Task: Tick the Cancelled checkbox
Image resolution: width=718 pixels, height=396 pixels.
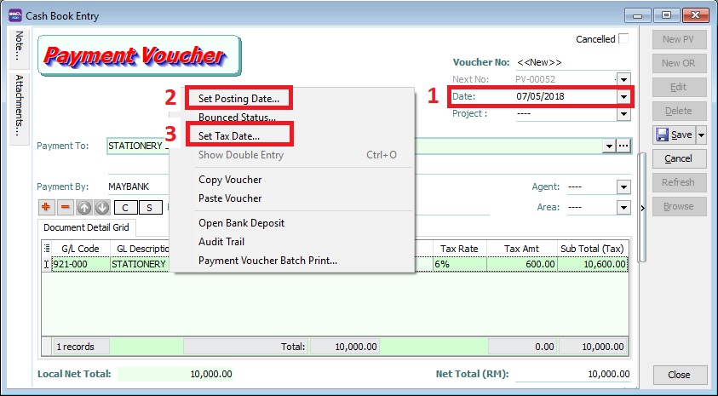Action: click(623, 39)
